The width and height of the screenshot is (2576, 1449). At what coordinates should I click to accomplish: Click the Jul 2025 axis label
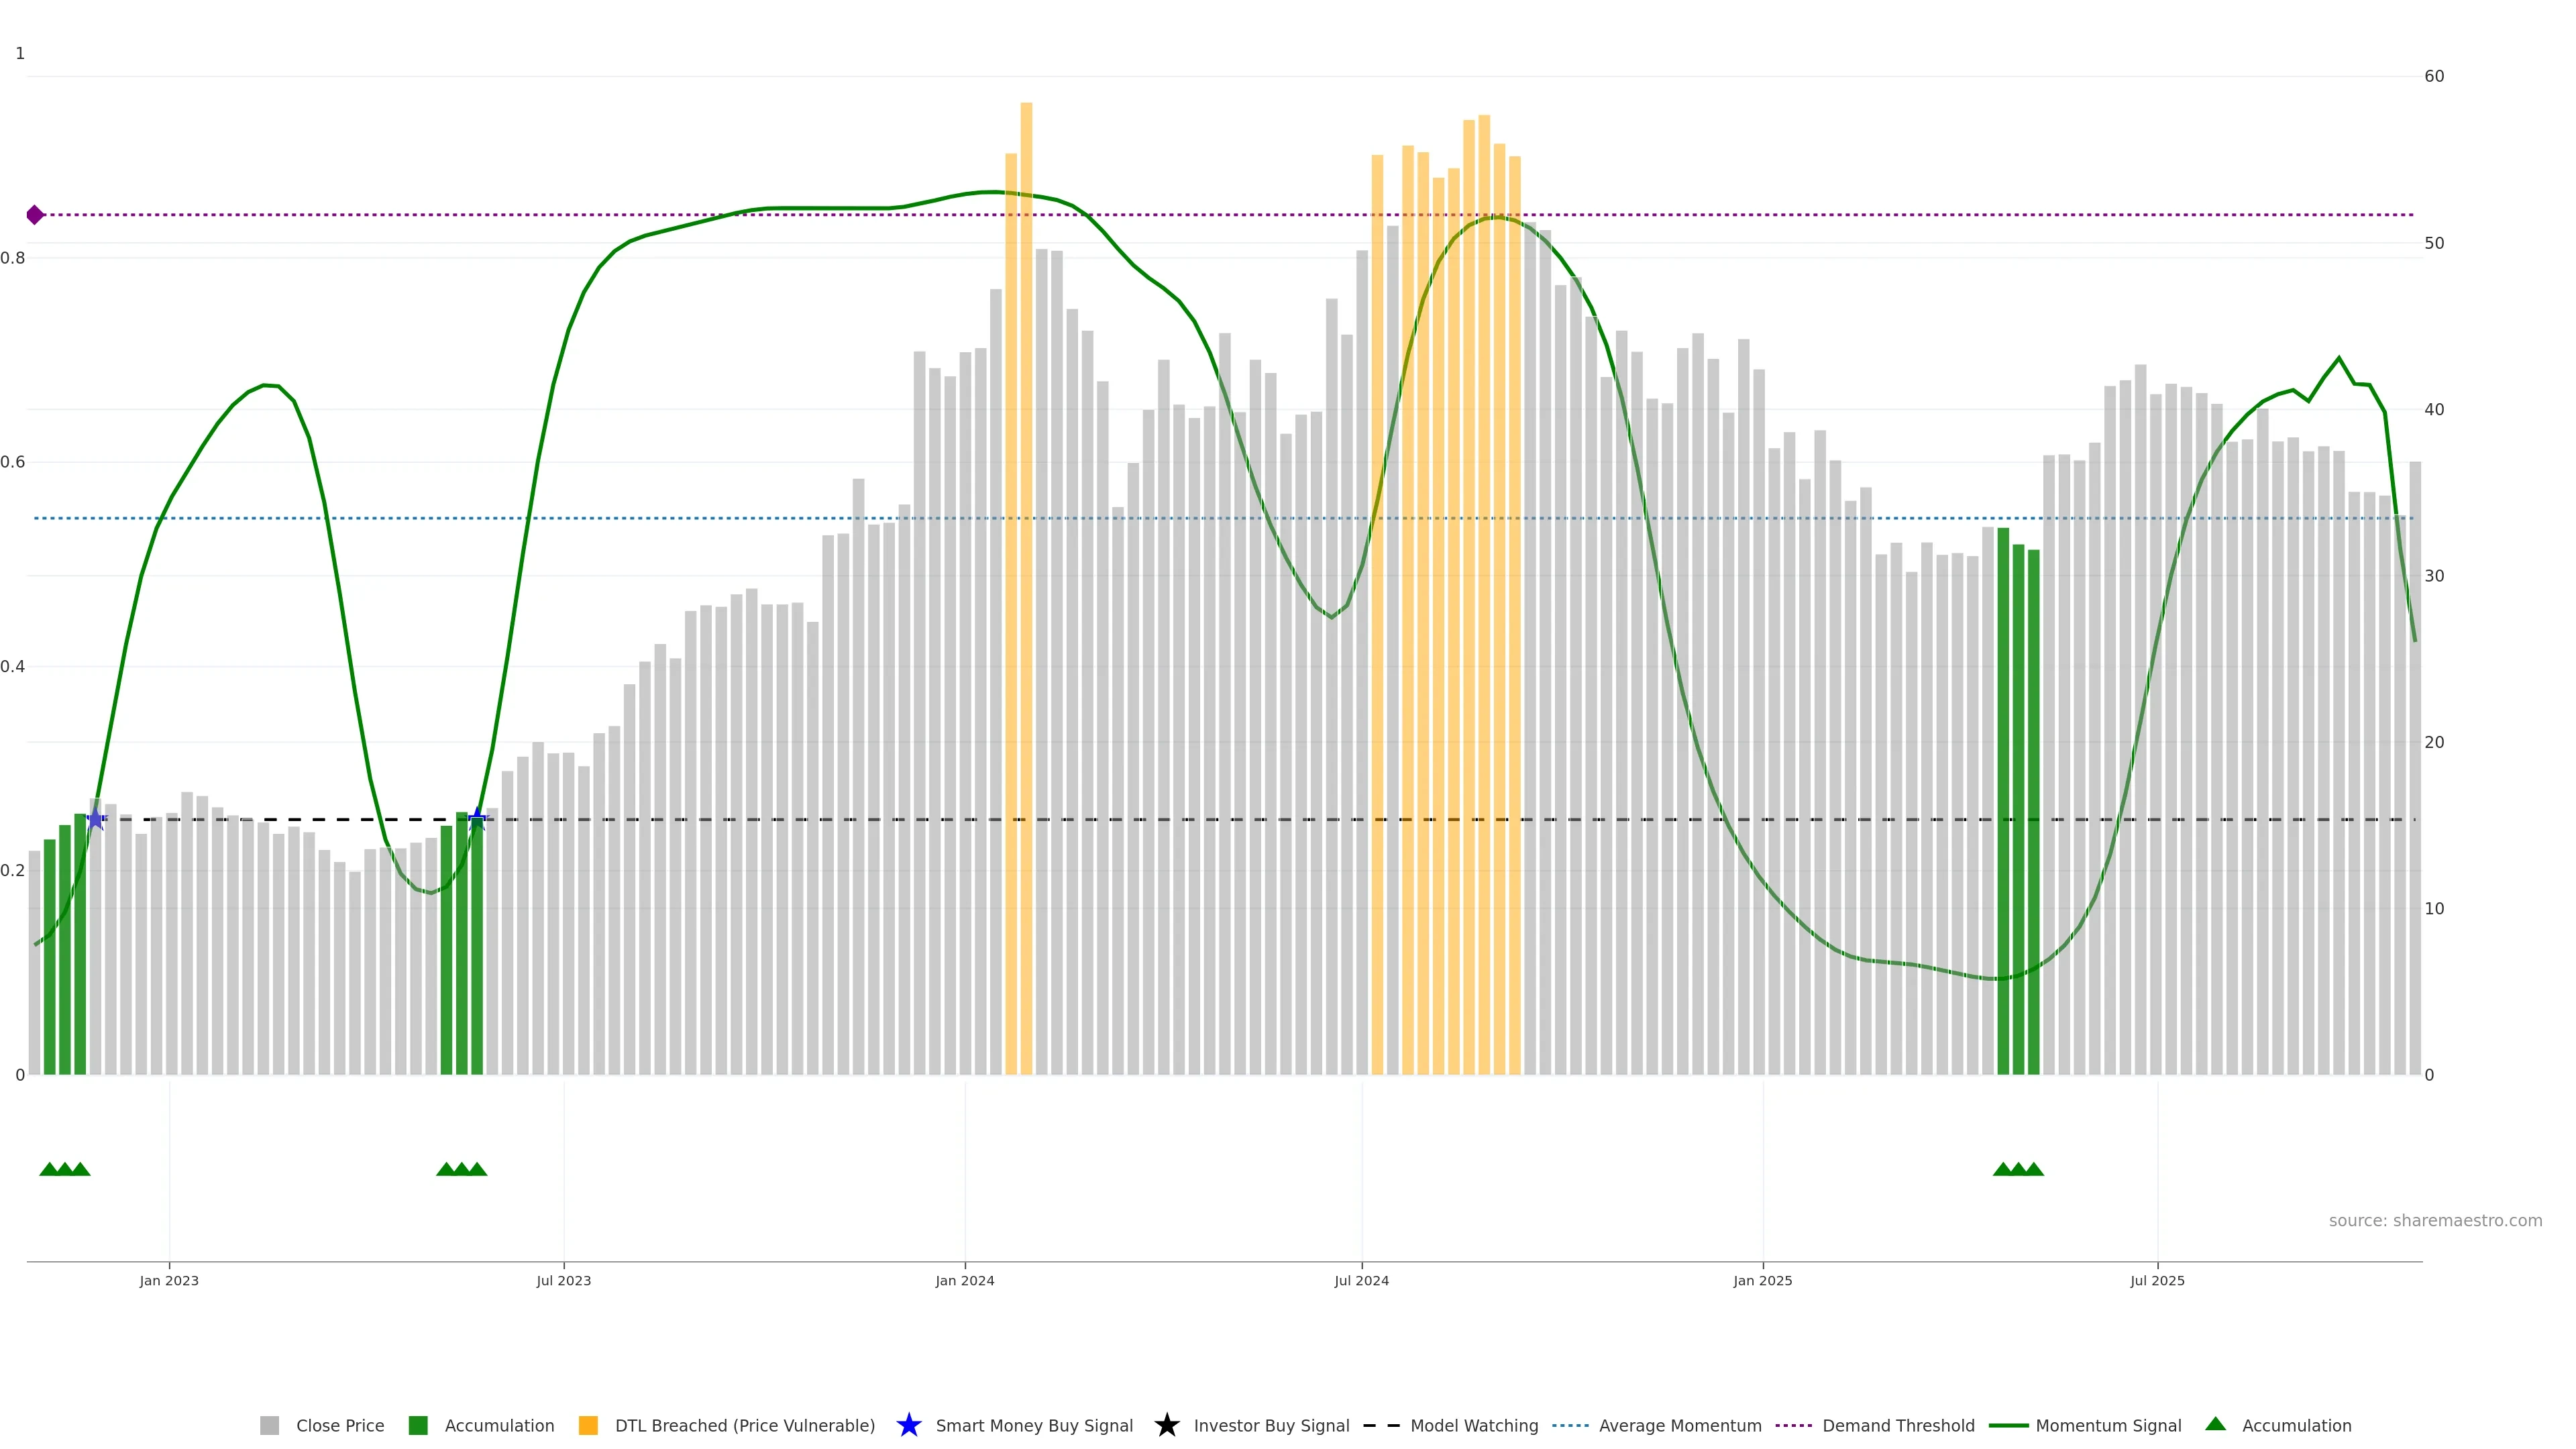[x=2157, y=1280]
